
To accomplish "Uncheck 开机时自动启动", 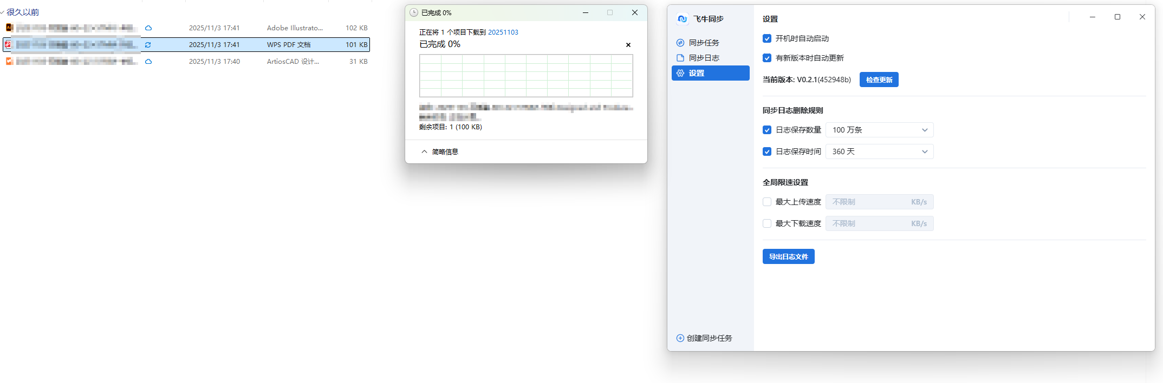I will pos(767,38).
